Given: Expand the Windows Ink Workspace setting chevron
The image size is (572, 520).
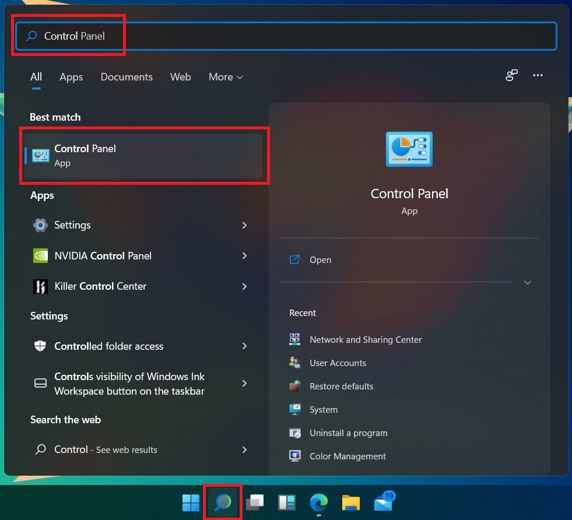Looking at the screenshot, I should pos(244,383).
